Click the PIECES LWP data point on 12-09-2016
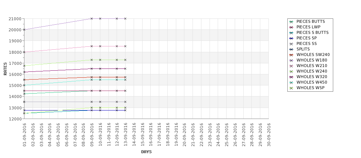 (x=117, y=91)
